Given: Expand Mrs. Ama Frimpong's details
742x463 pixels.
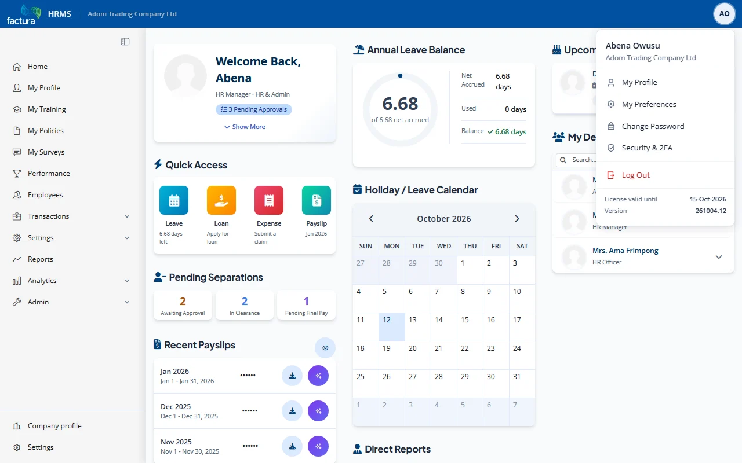Looking at the screenshot, I should click(719, 257).
